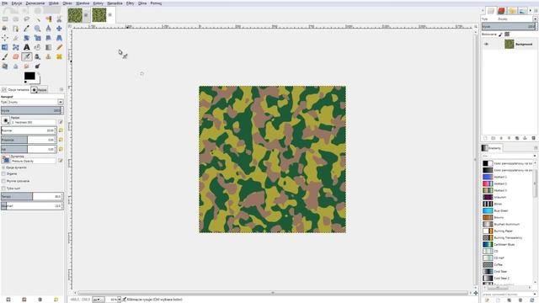Select the Airbrush tool

26,56
